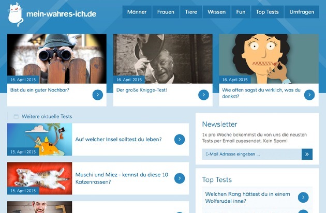Open the binoculars neighbor test thumbnail
The width and height of the screenshot is (326, 213).
click(57, 59)
